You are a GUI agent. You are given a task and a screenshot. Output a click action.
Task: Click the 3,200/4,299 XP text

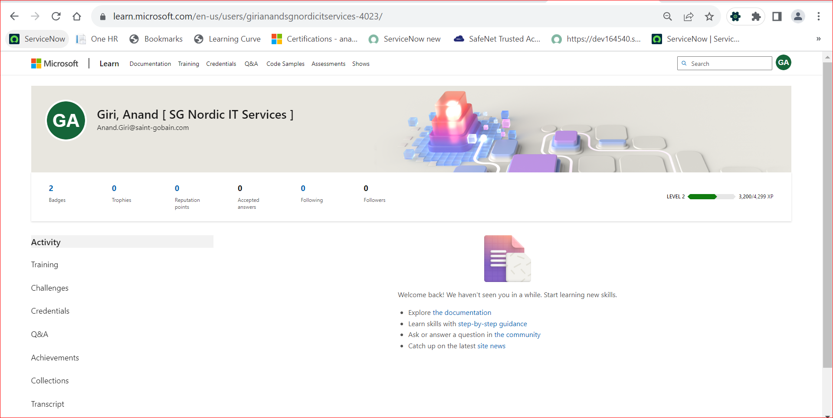[x=756, y=197]
